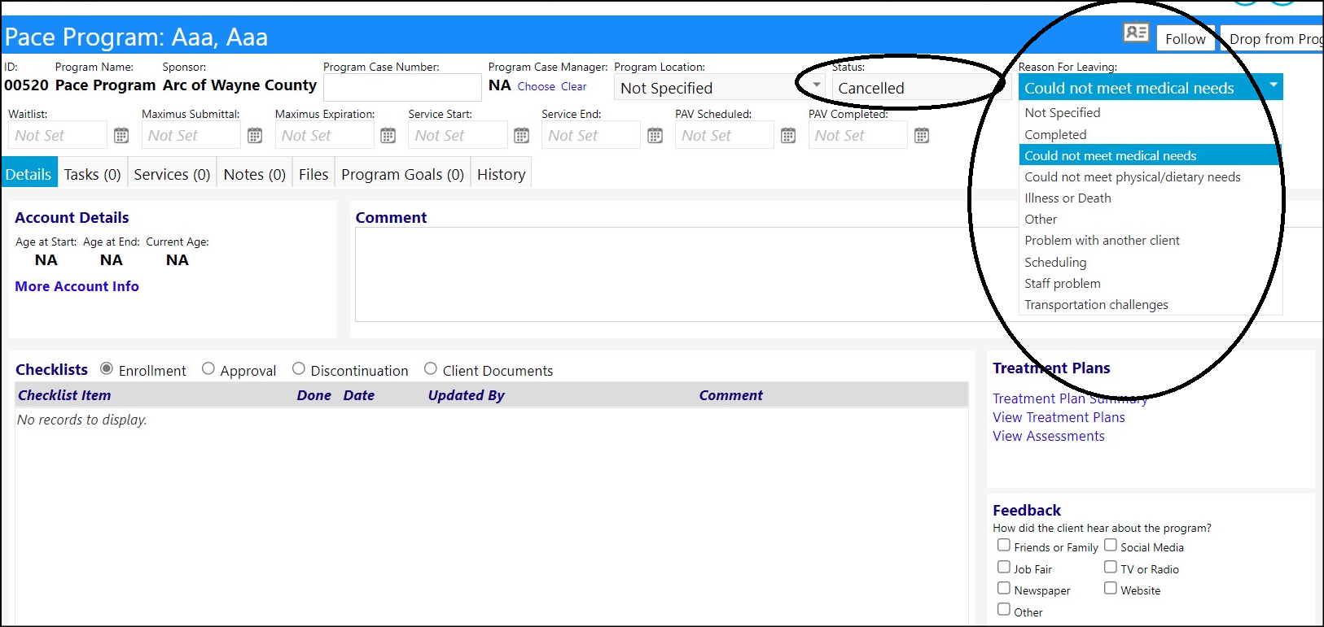Switch to the Files tab

(x=313, y=174)
